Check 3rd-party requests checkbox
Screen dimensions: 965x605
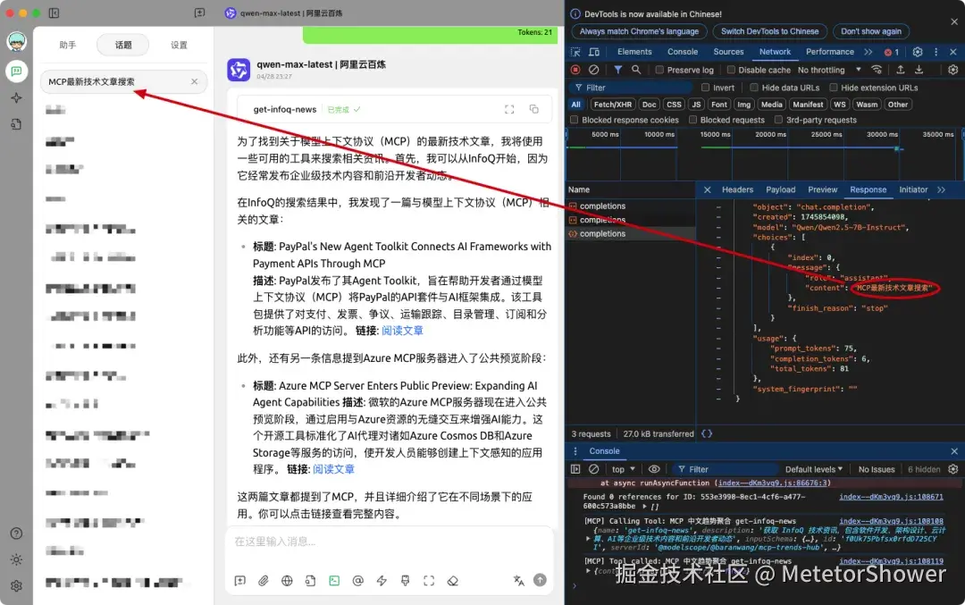tap(778, 120)
